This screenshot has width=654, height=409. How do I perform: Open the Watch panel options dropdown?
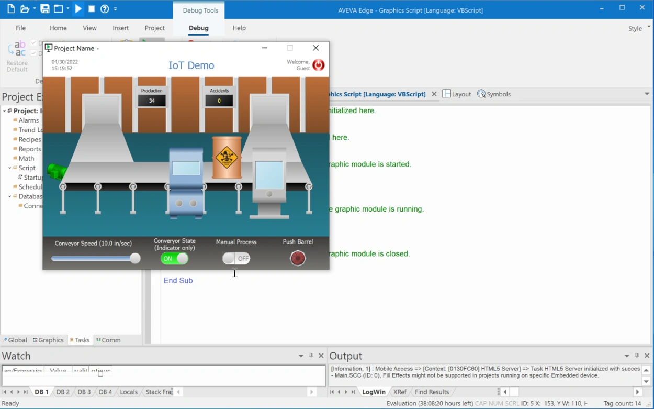click(x=301, y=356)
